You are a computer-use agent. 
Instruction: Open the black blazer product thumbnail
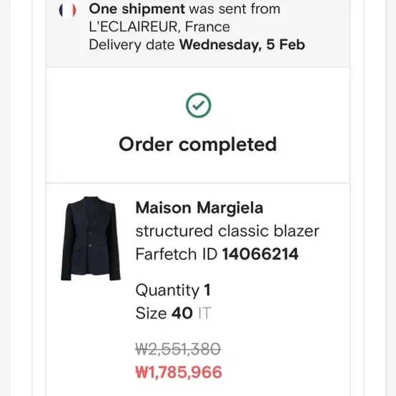(x=91, y=239)
